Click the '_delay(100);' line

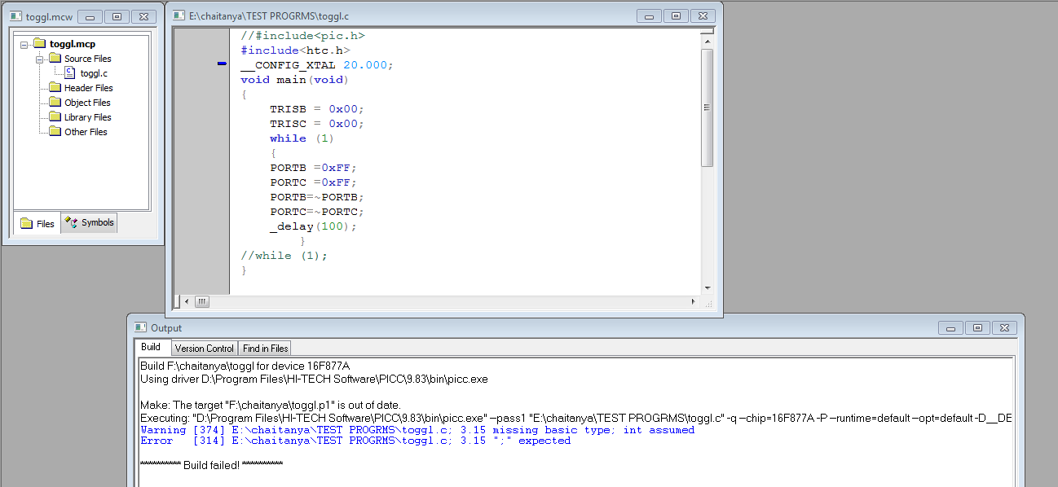[x=313, y=226]
